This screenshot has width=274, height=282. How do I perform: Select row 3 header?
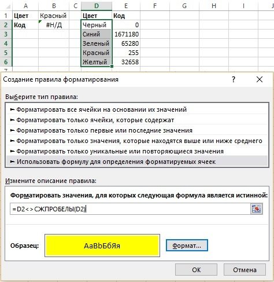(6, 34)
